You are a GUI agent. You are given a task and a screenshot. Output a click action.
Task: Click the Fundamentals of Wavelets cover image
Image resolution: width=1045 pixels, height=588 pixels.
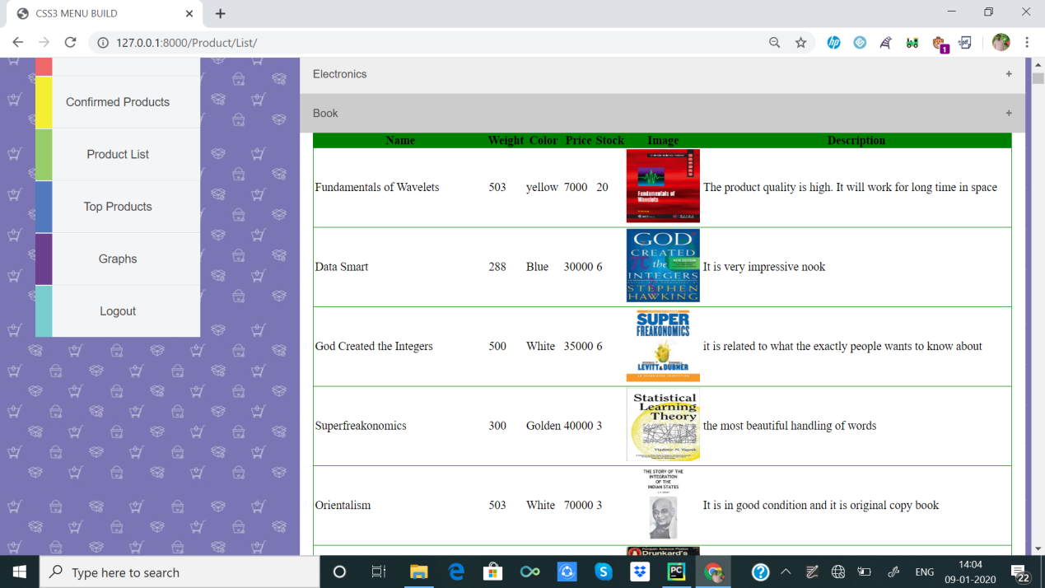click(663, 186)
